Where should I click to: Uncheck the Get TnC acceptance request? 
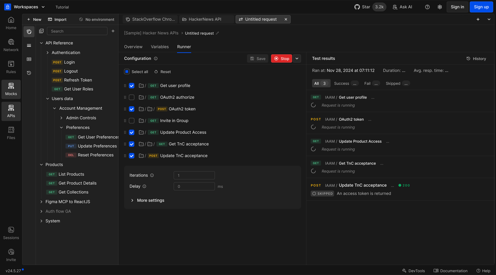coord(132,144)
